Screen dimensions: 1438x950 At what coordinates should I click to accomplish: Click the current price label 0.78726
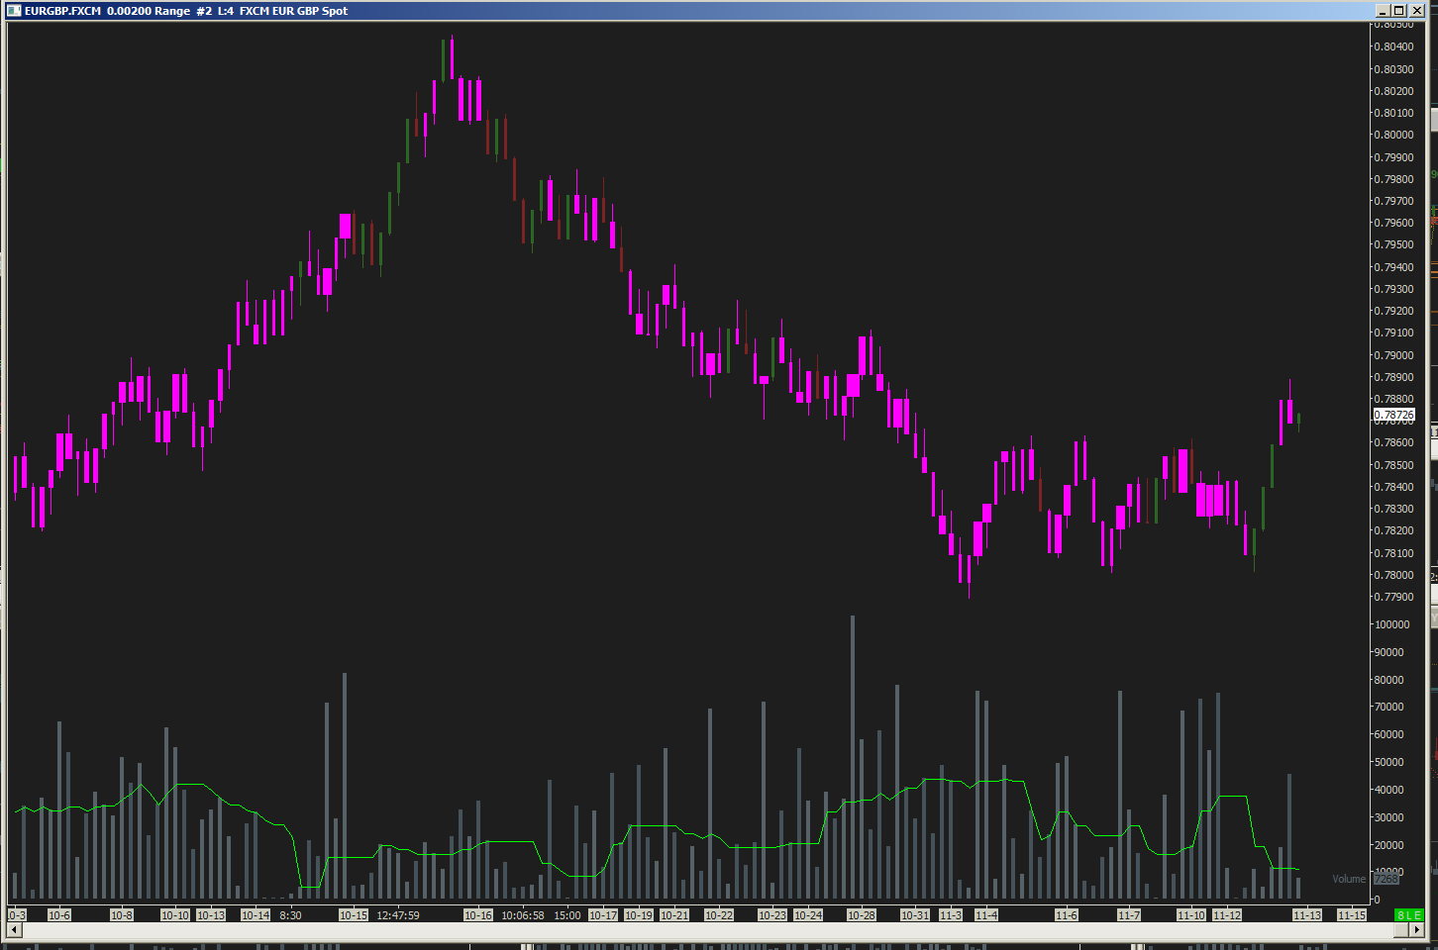click(1393, 416)
